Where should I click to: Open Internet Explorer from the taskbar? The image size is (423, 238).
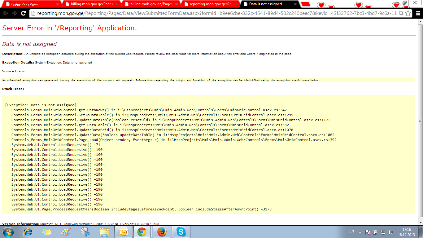[x=28, y=232]
